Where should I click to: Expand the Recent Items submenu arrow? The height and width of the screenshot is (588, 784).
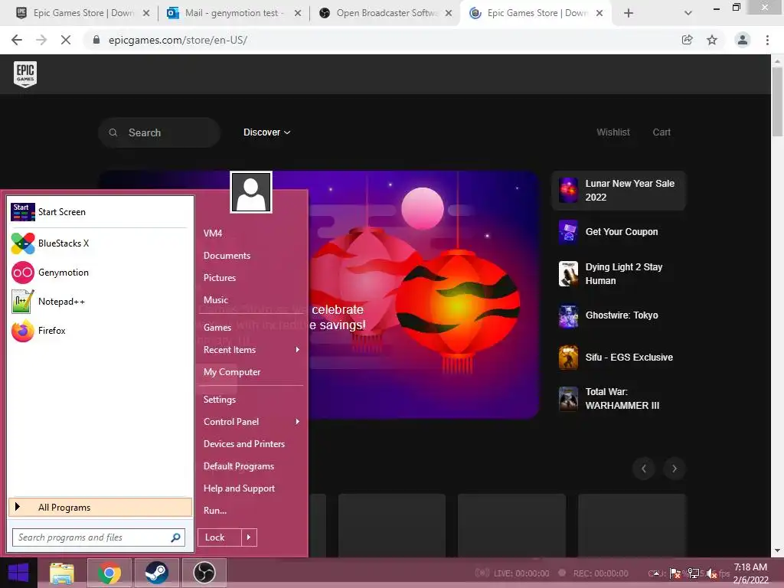(298, 350)
